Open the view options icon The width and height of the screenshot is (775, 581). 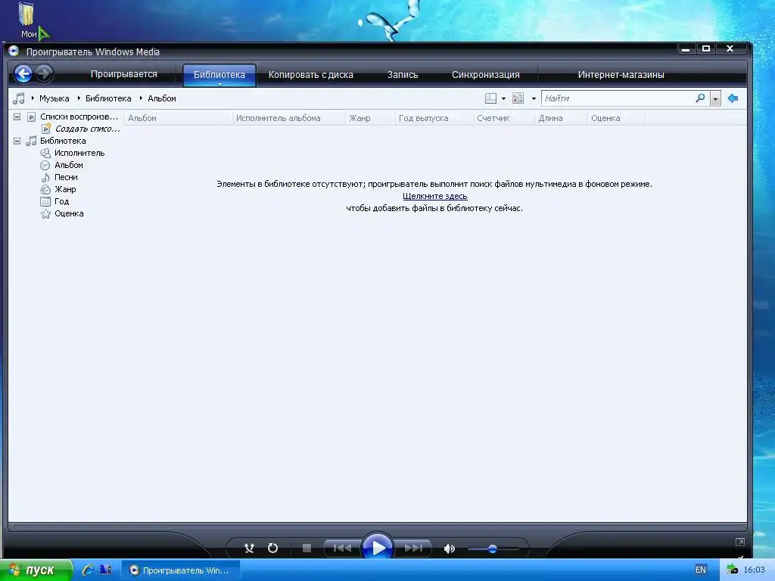click(x=518, y=98)
